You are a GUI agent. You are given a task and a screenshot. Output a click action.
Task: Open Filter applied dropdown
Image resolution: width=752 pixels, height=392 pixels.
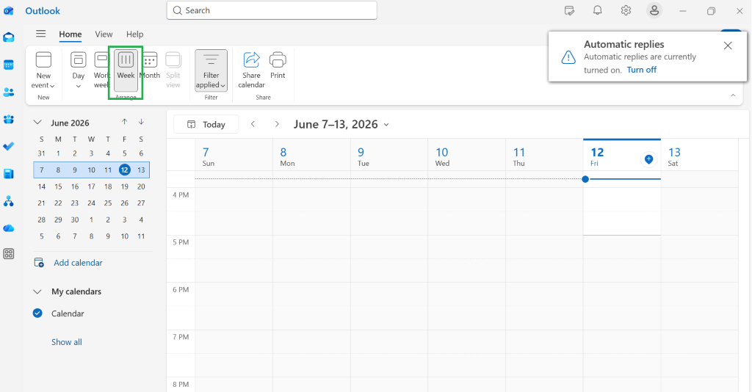[211, 70]
